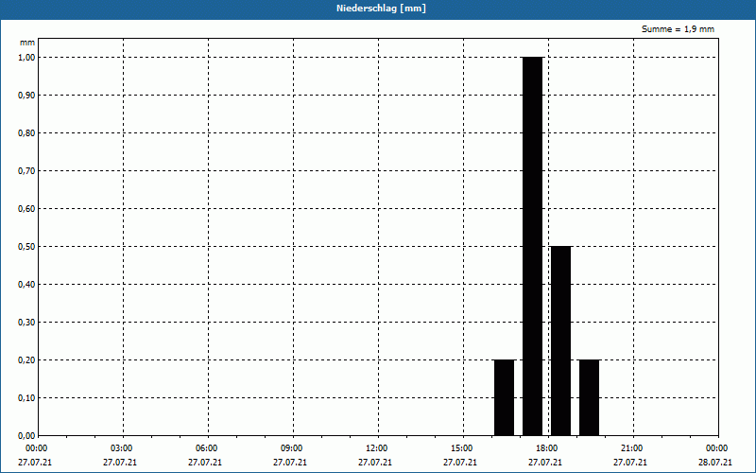This screenshot has width=756, height=473.
Task: Click the 'mm' unit label above the y-axis
Action: point(27,43)
